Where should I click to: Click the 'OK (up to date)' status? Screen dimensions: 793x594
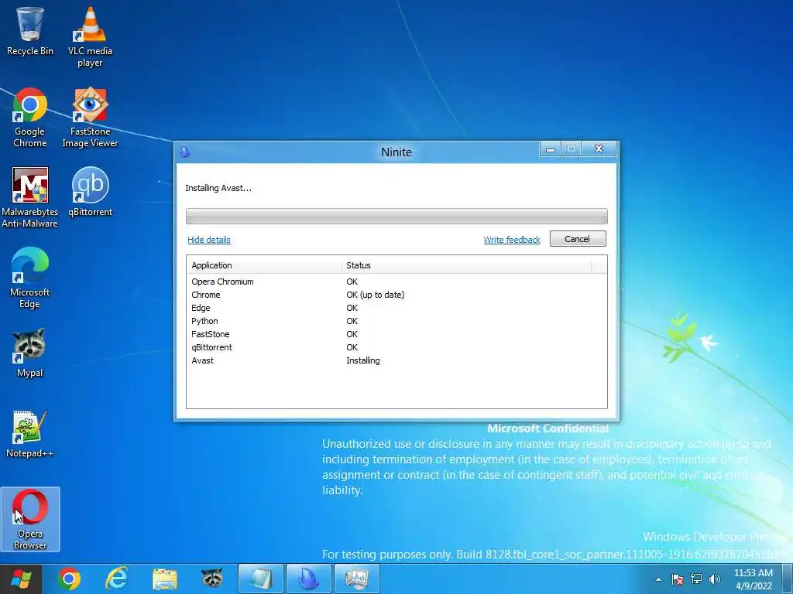click(376, 295)
